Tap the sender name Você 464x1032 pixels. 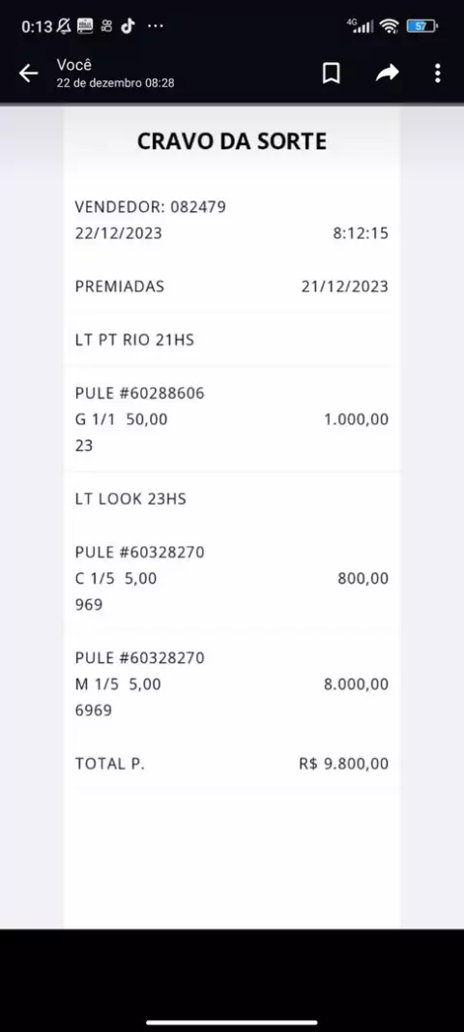pyautogui.click(x=73, y=65)
